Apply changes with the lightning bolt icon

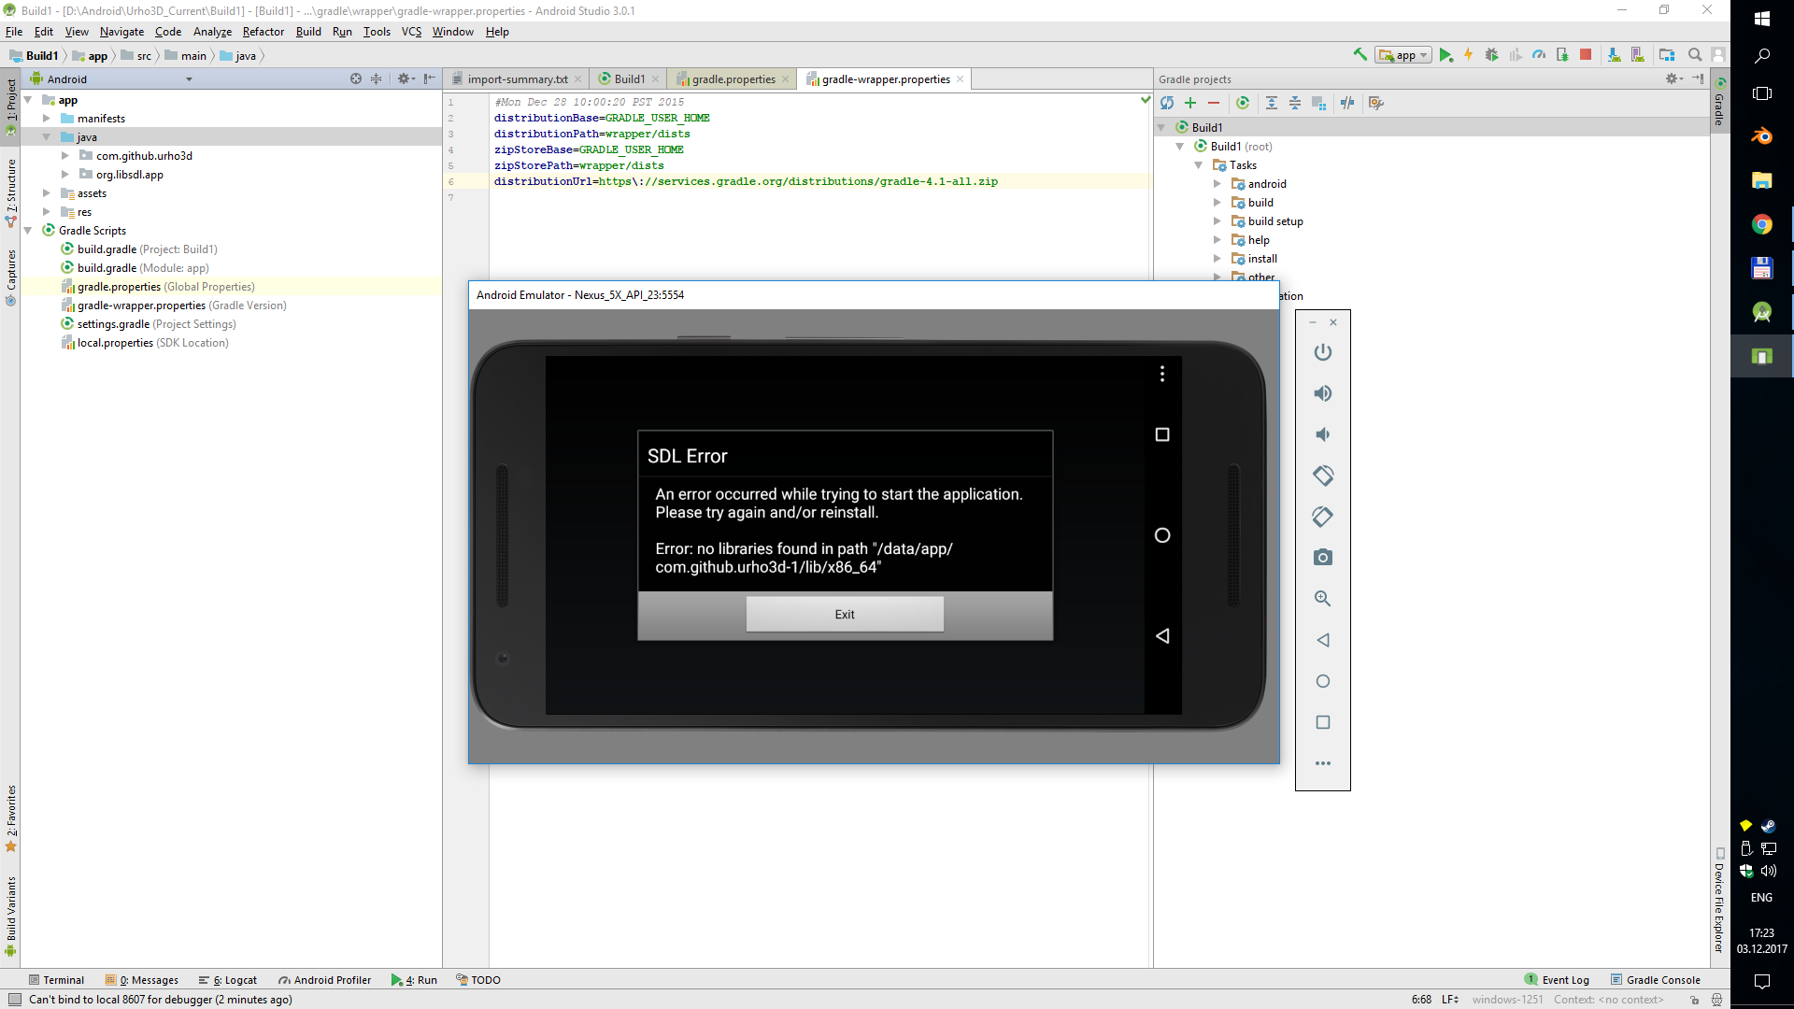click(x=1469, y=55)
